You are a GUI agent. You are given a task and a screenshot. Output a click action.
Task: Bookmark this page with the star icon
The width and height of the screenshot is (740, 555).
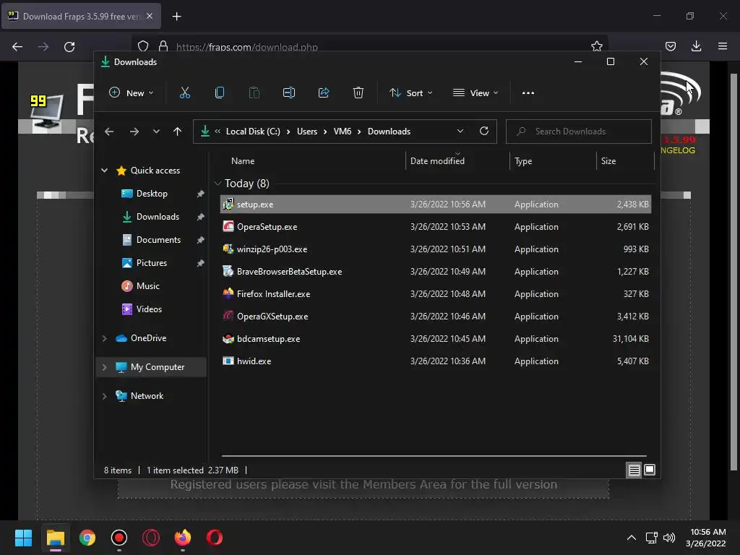(x=596, y=46)
